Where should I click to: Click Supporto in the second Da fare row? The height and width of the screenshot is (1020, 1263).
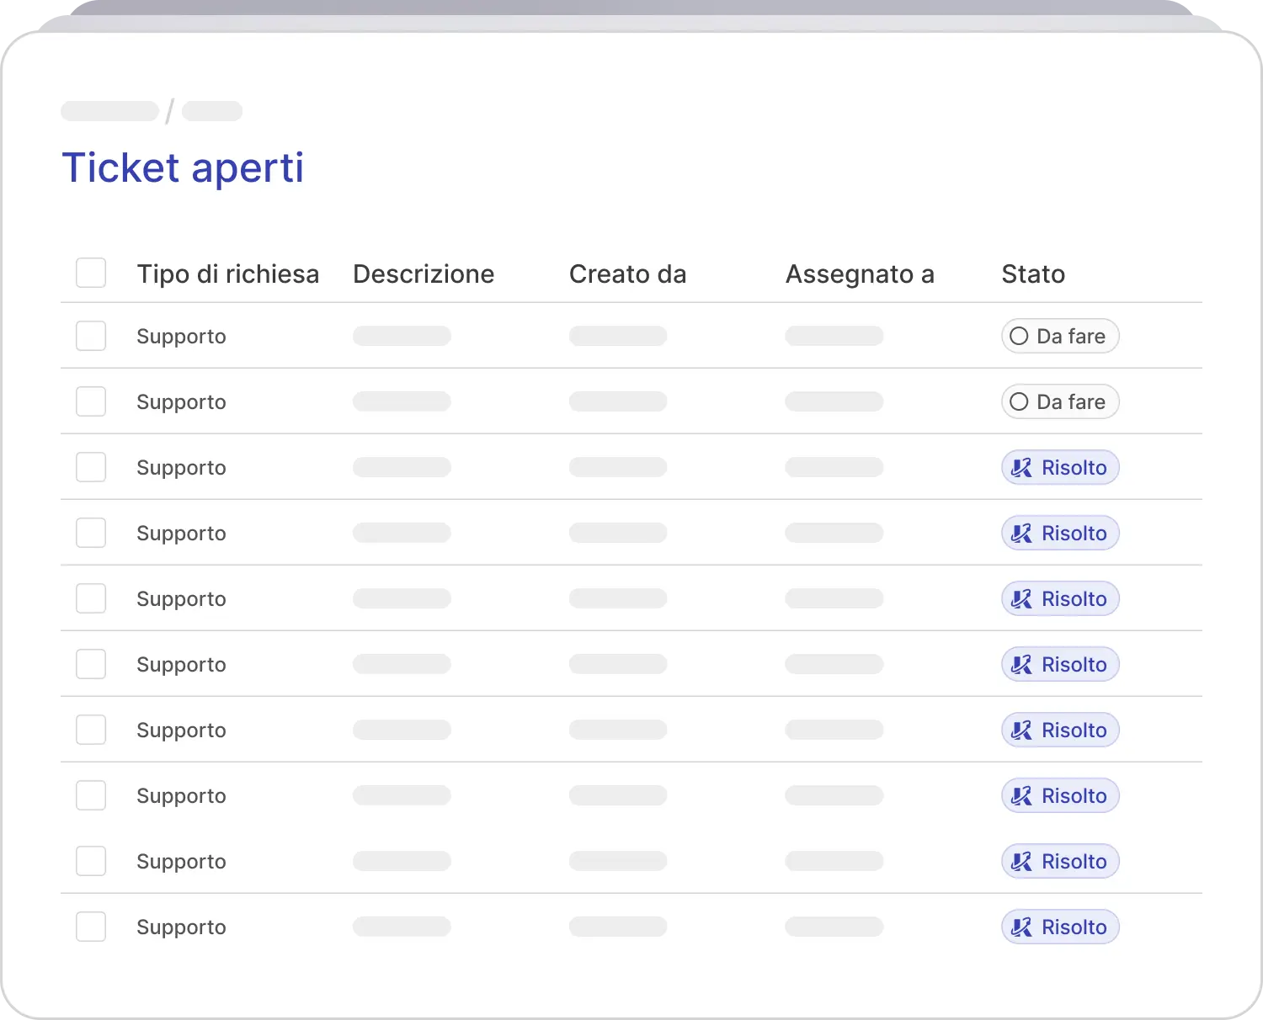181,402
